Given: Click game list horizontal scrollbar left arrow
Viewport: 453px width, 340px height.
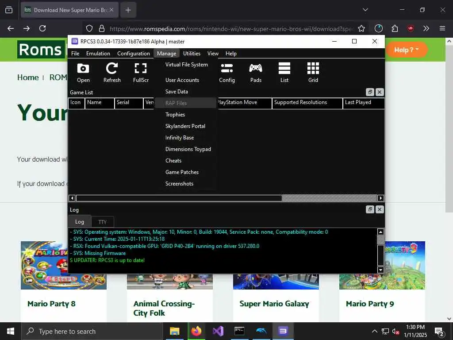Looking at the screenshot, I should pyautogui.click(x=72, y=198).
